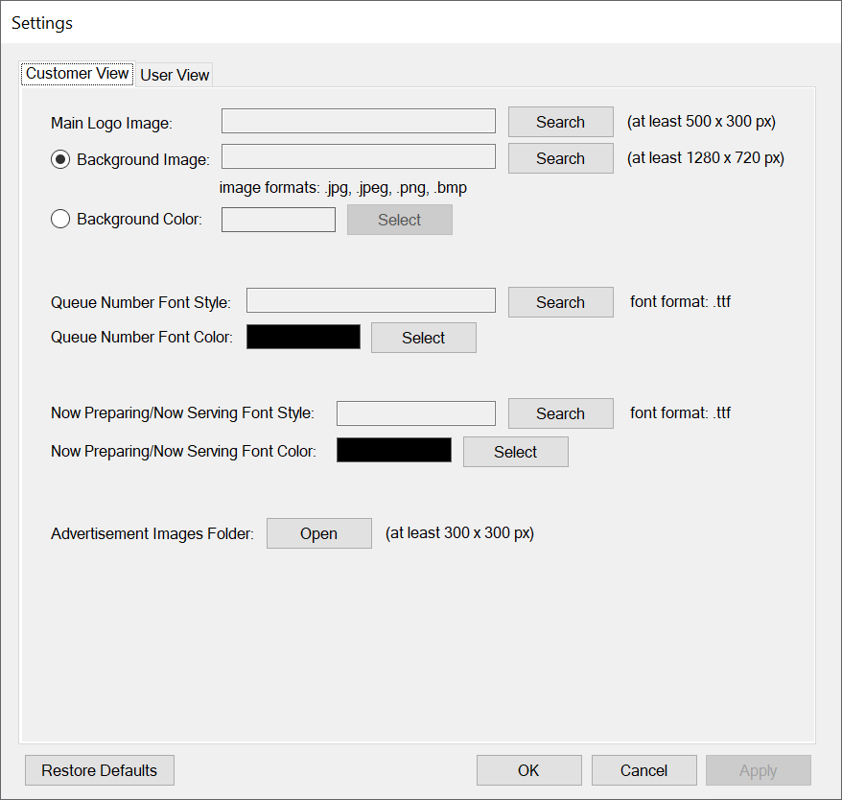Viewport: 842px width, 800px height.
Task: Click Search next to Main Logo Image
Action: (560, 122)
